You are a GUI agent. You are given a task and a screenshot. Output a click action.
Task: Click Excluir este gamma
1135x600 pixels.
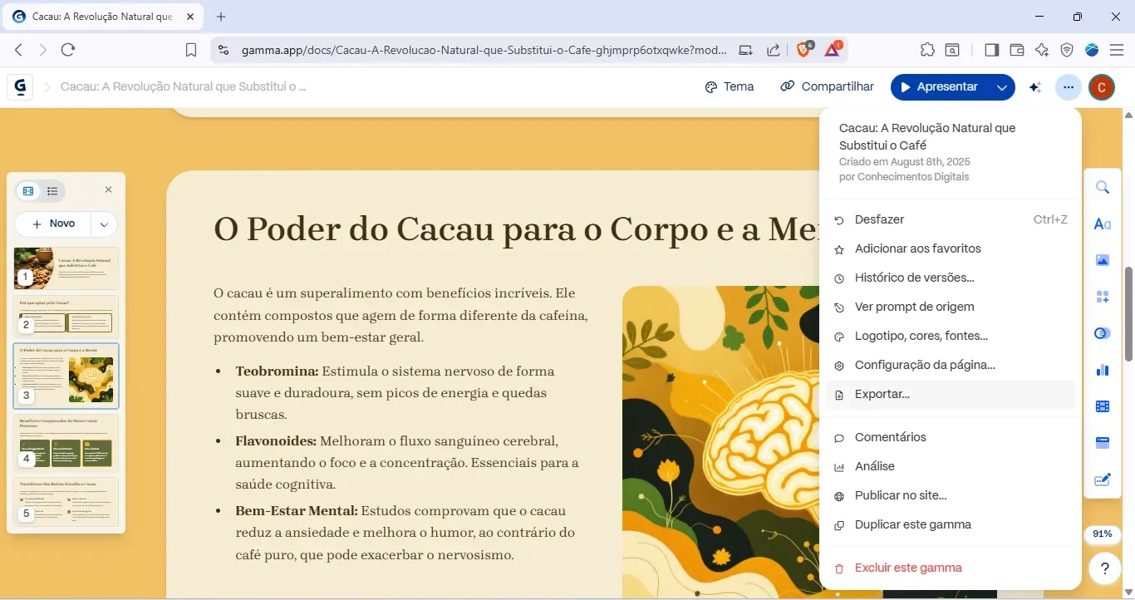tap(950, 568)
